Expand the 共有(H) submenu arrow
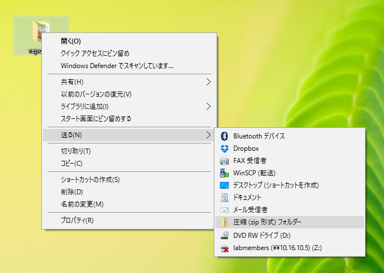The image size is (384, 273). pos(208,82)
